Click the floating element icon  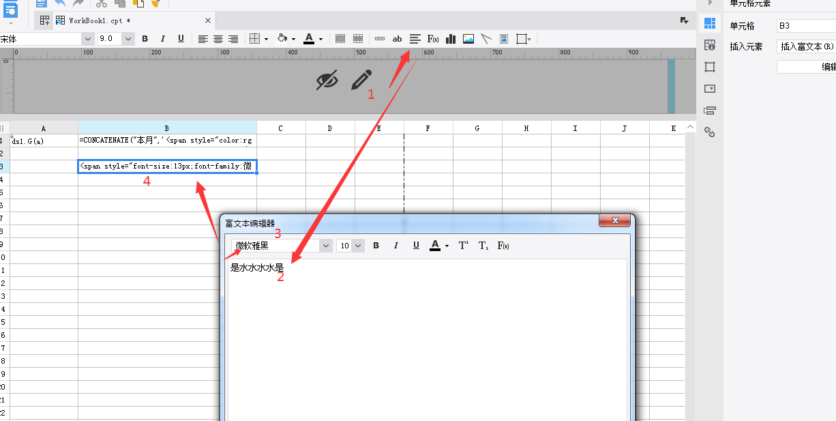pos(521,39)
